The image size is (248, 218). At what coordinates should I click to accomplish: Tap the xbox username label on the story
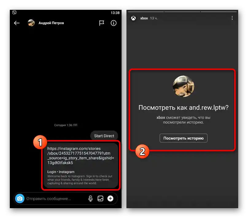pyautogui.click(x=144, y=18)
